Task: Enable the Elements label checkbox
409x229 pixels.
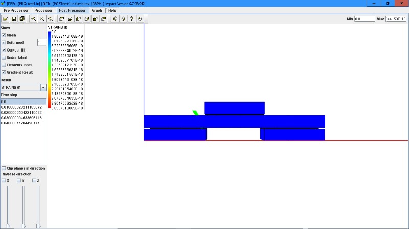Action: pyautogui.click(x=4, y=65)
